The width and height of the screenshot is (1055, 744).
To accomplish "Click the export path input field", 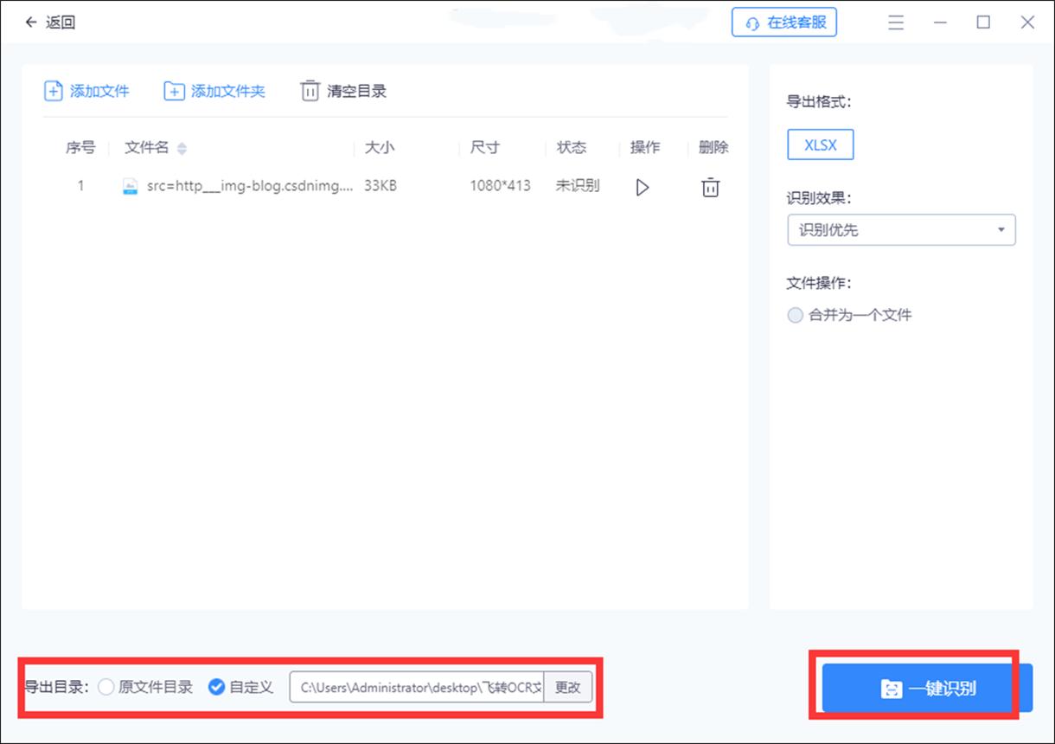I will 415,687.
